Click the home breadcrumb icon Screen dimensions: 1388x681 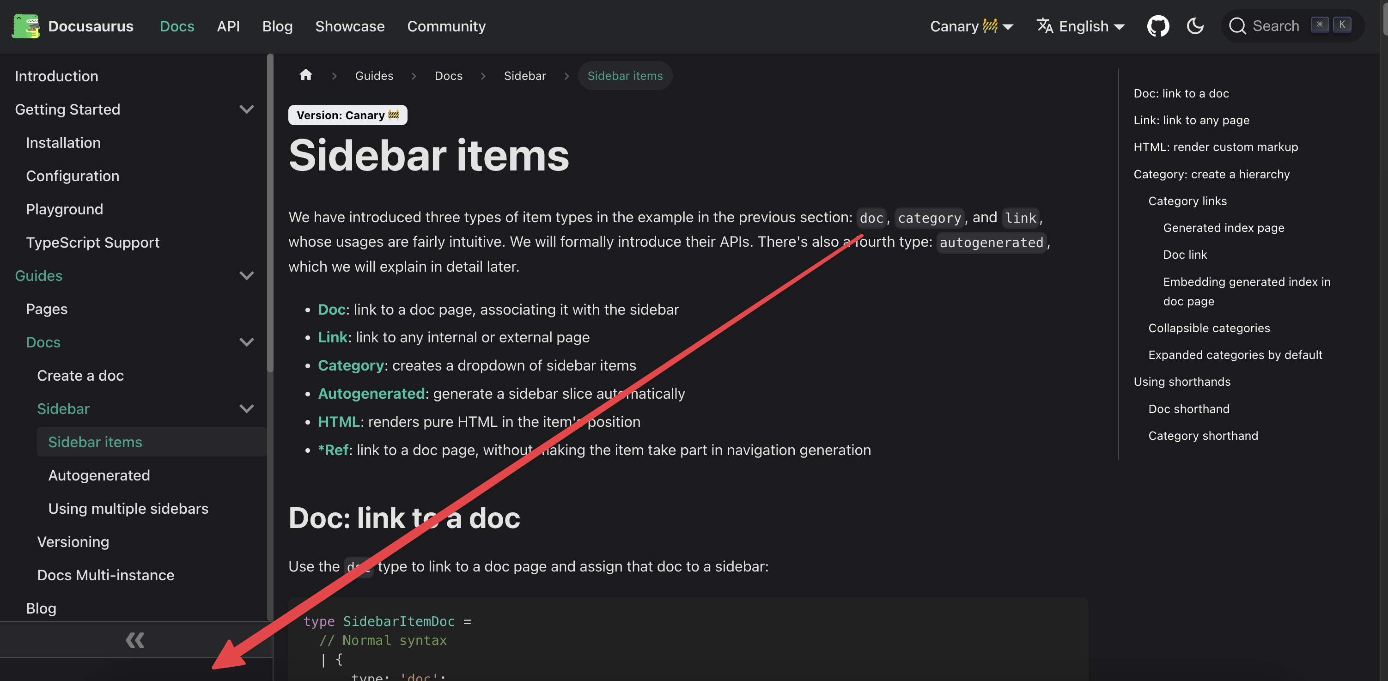point(305,75)
